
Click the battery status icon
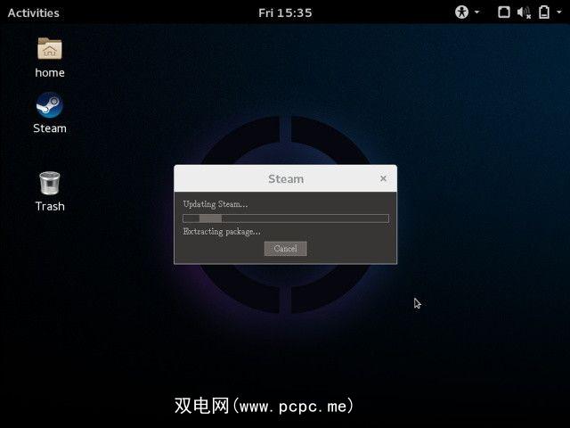coord(544,12)
